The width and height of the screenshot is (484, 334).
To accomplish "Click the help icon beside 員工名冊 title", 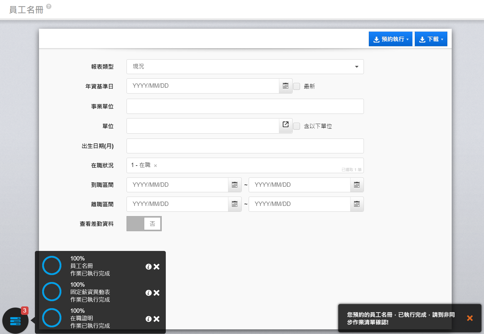I will (49, 6).
